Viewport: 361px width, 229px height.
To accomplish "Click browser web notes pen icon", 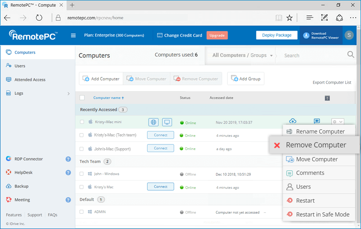I will pyautogui.click(x=324, y=18).
